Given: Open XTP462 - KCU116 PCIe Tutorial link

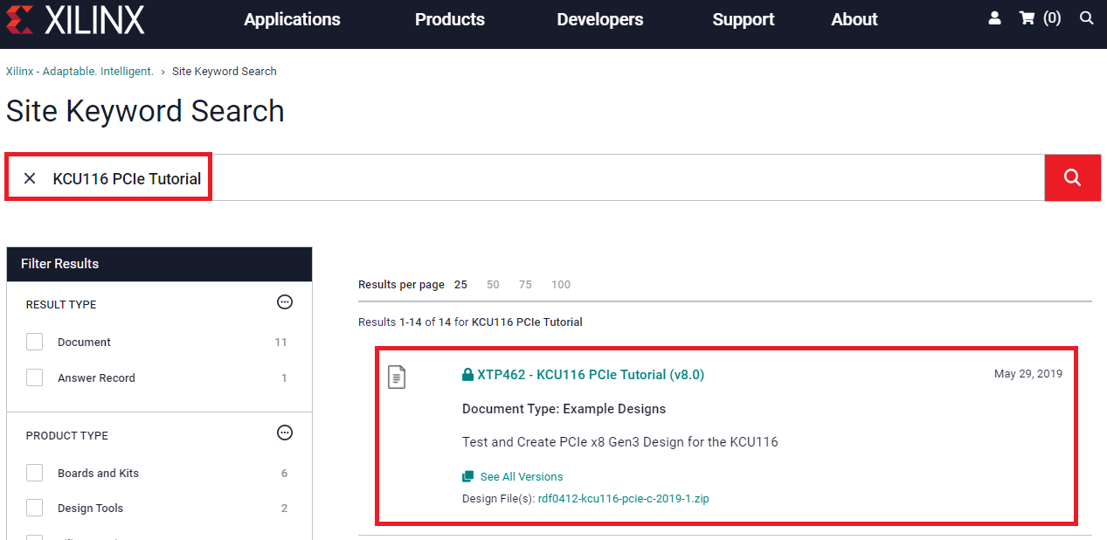Looking at the screenshot, I should [590, 375].
